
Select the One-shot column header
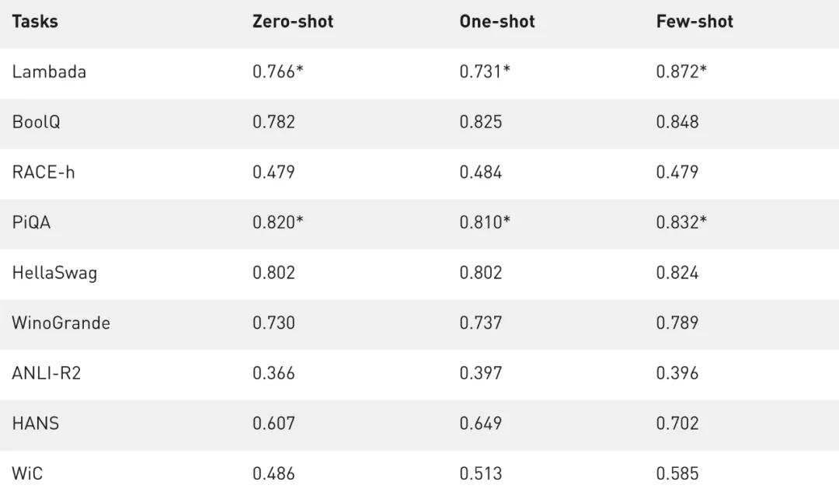pos(497,21)
